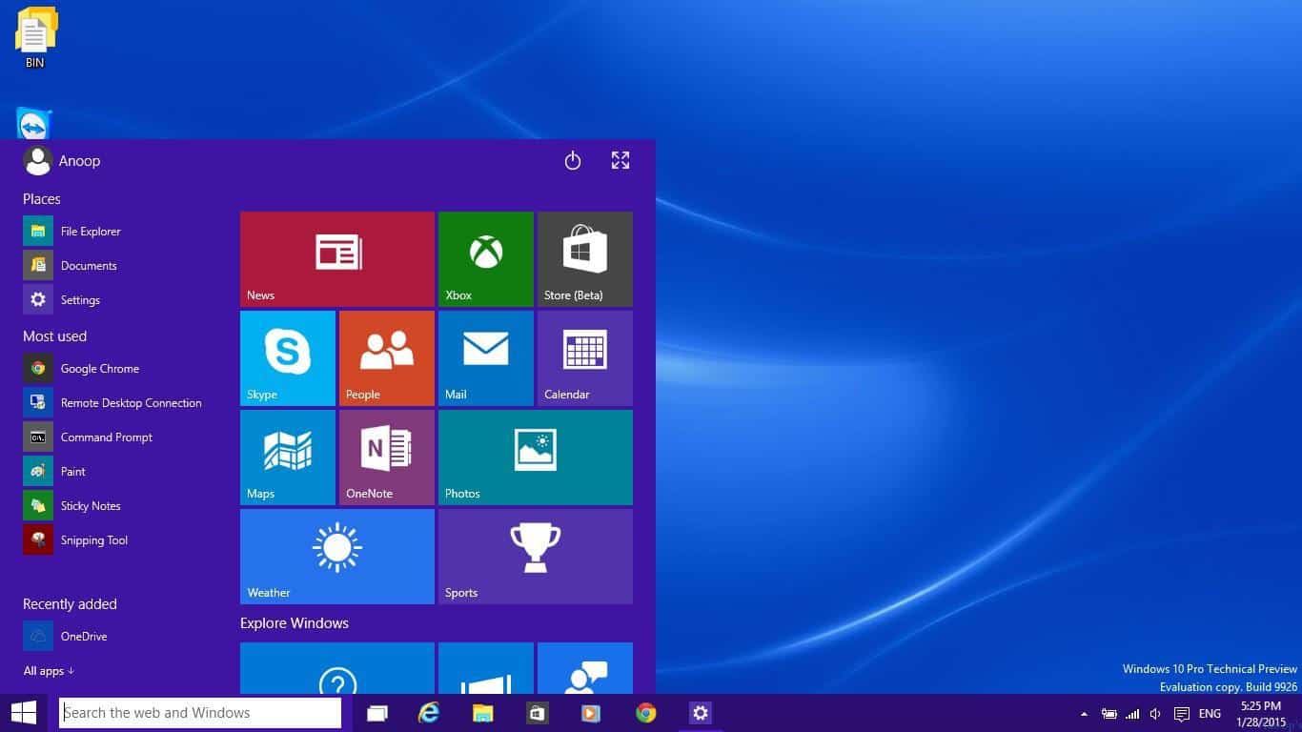
Task: Open the media player taskbar icon
Action: [592, 713]
